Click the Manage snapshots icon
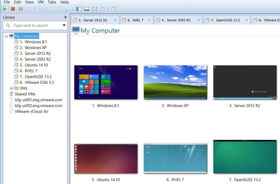The image size is (280, 184). (x=68, y=9)
